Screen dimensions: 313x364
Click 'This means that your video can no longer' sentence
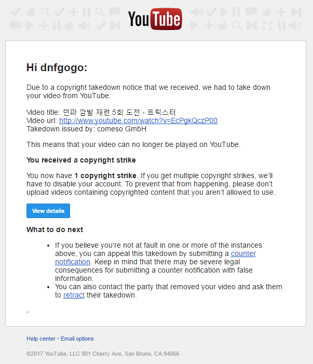click(x=133, y=145)
